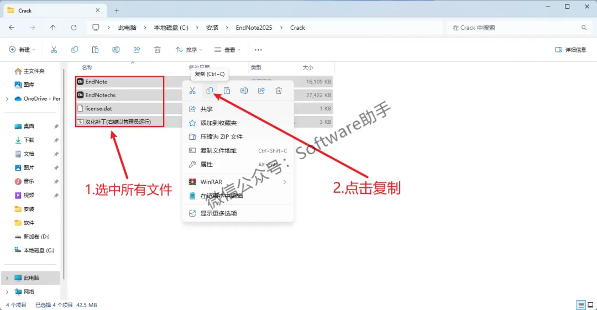The image size is (597, 310).
Task: Choose 在记事本中编辑 in the context menu
Action: tap(238, 196)
